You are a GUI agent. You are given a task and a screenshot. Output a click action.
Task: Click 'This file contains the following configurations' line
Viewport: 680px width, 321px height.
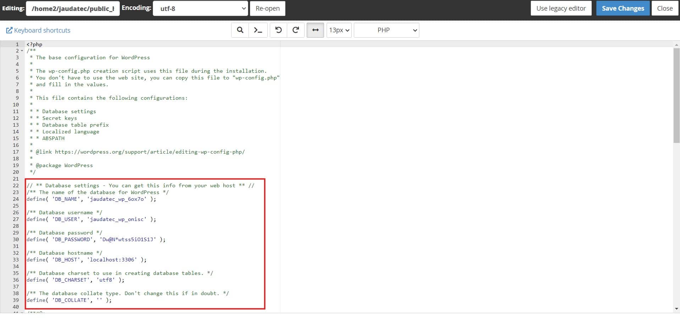(x=109, y=98)
